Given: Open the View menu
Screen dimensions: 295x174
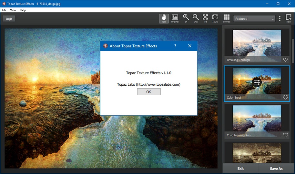Looking at the screenshot, I should click(13, 10).
